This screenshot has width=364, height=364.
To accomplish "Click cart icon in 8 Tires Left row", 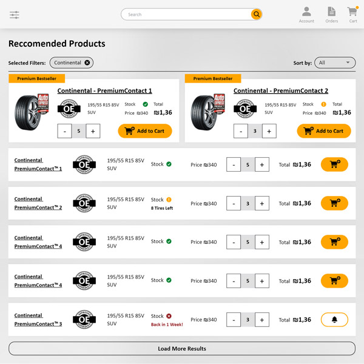I will coord(334,203).
